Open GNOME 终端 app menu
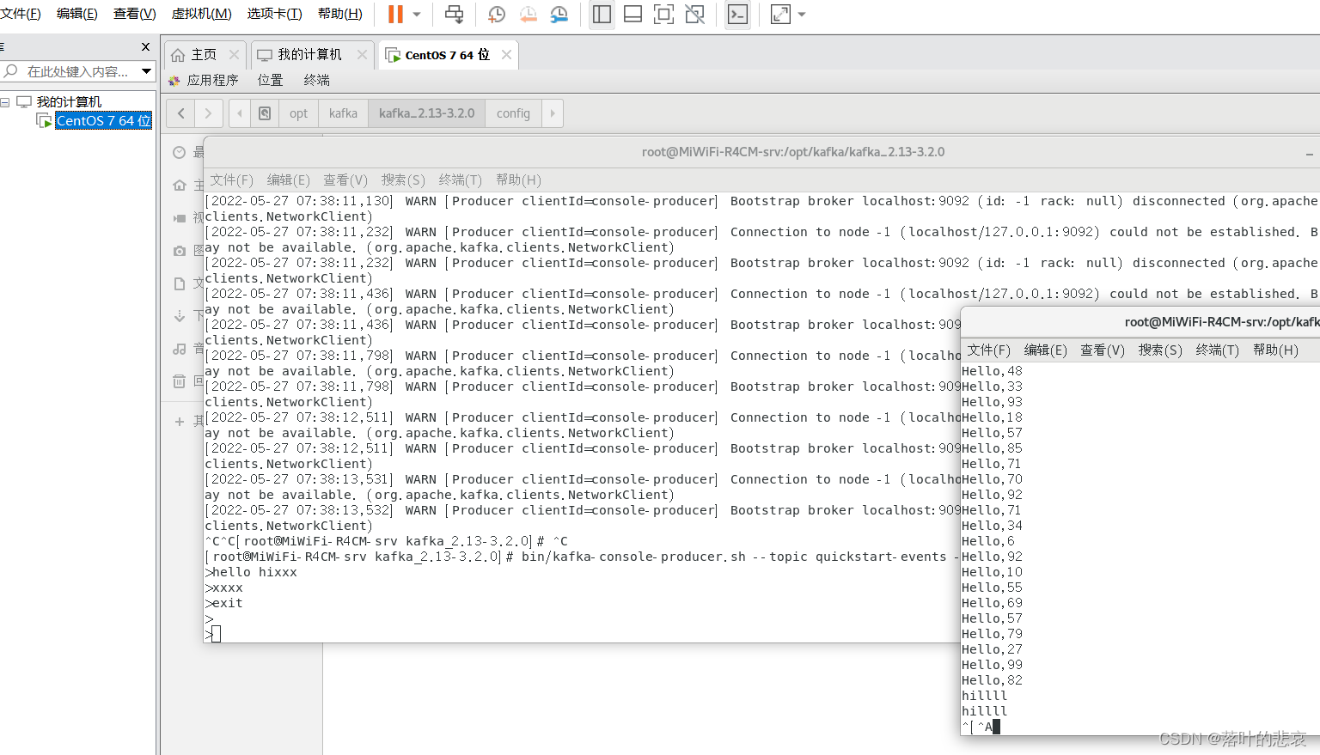This screenshot has height=755, width=1320. (x=316, y=80)
